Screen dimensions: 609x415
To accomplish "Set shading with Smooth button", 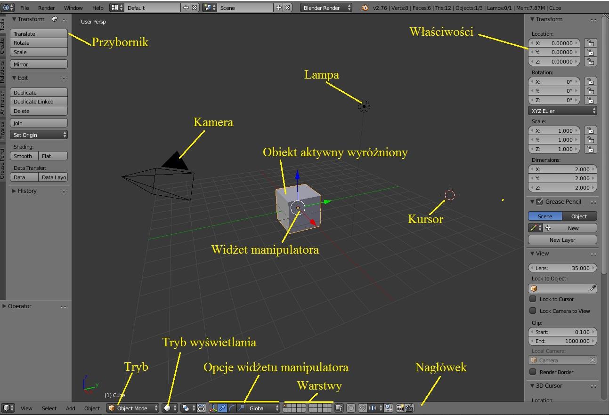I will click(x=24, y=156).
